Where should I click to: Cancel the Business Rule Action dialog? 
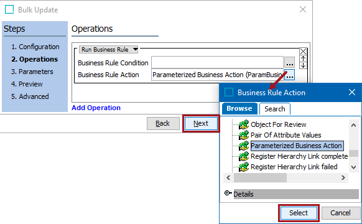point(340,213)
